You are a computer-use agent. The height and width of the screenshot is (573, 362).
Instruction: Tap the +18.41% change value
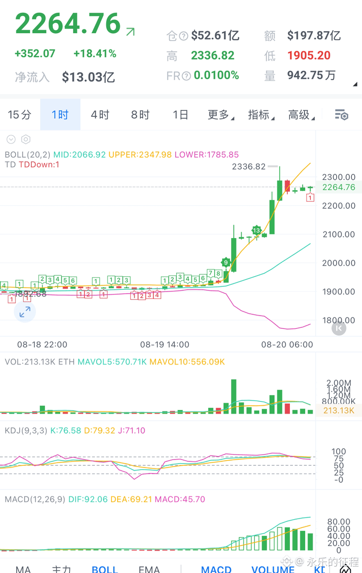coord(95,54)
